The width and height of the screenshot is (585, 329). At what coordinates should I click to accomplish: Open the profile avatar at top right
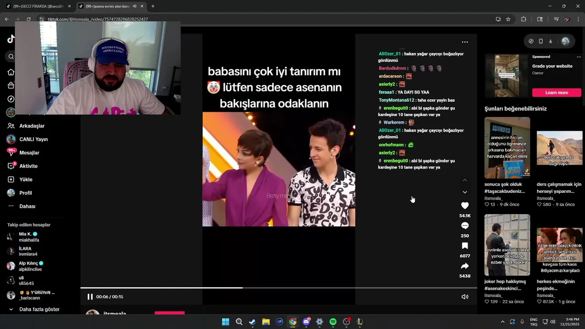click(565, 41)
